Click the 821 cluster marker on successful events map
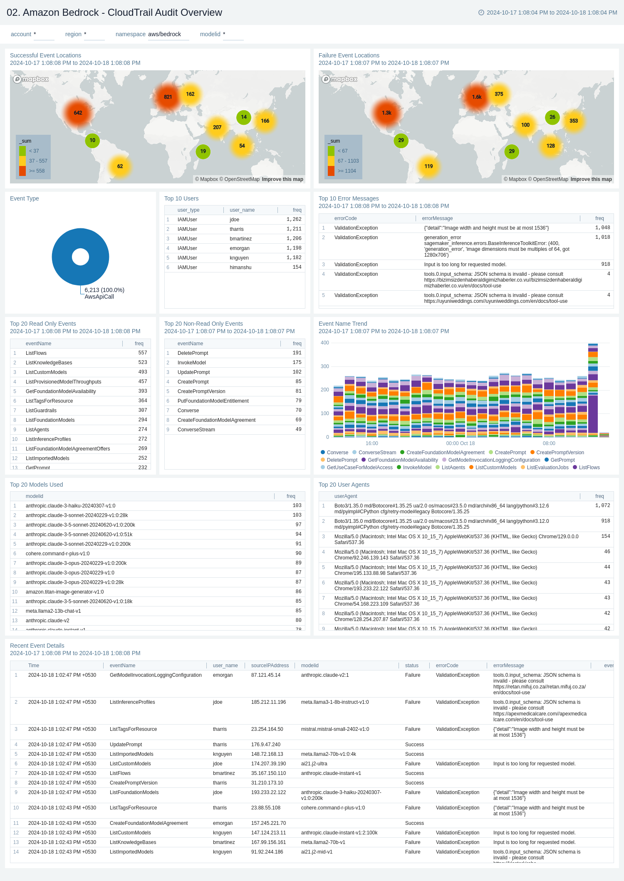This screenshot has width=624, height=881. tap(168, 97)
